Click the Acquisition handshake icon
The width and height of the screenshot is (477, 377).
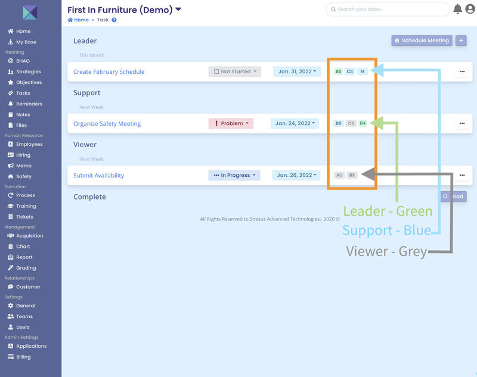[11, 235]
